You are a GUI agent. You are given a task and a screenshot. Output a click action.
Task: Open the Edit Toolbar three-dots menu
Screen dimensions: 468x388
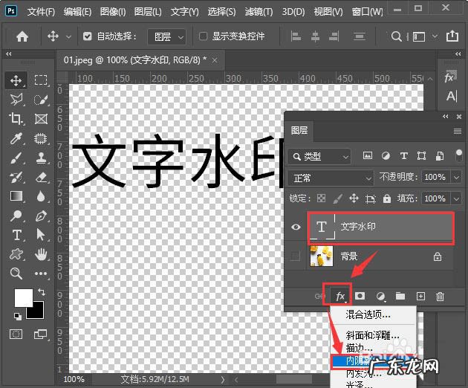coord(41,274)
